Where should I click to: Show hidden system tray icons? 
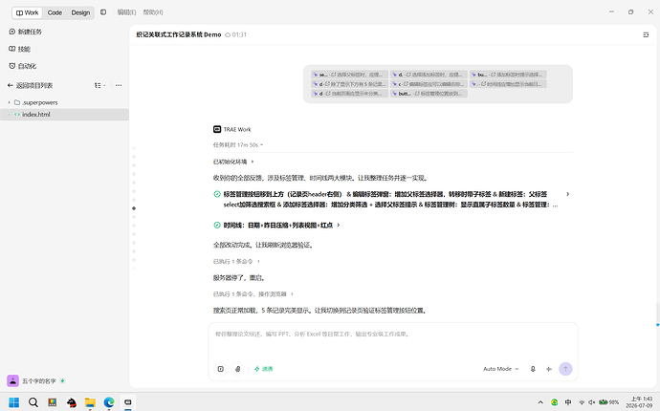[540, 402]
